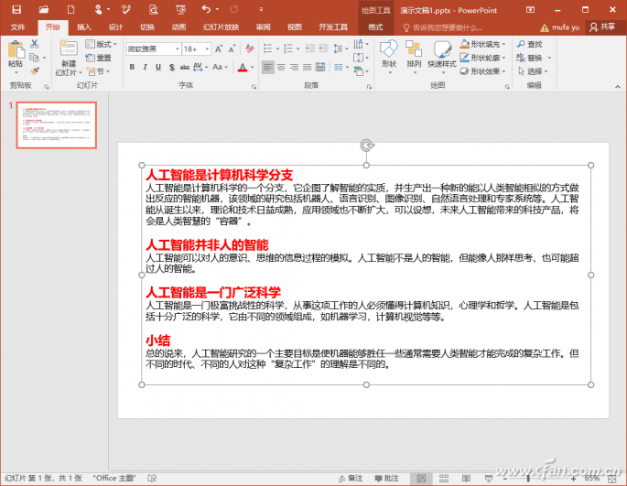627x486 pixels.
Task: Click the Undo arrow icon
Action: tap(206, 9)
